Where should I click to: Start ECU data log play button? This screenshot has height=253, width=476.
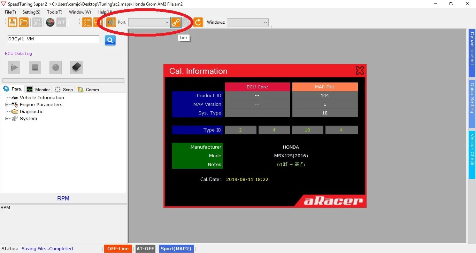pos(14,67)
